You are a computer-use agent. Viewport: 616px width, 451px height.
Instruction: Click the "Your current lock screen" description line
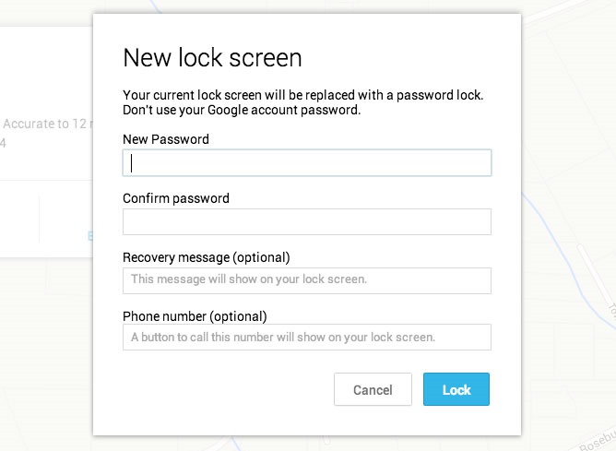coord(302,95)
